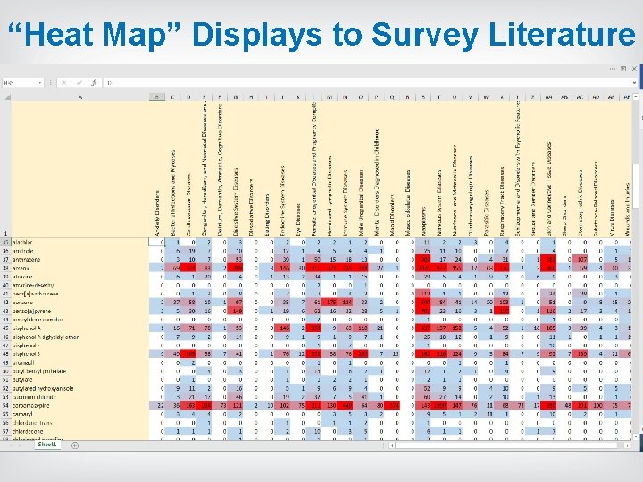Screen dimensions: 643x482
Task: Select the 'bisphenol A diglycidyl ether' cell
Action: click(x=80, y=337)
